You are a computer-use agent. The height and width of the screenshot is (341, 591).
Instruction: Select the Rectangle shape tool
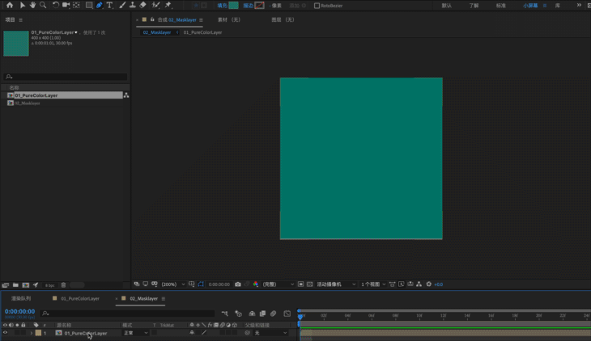point(89,6)
